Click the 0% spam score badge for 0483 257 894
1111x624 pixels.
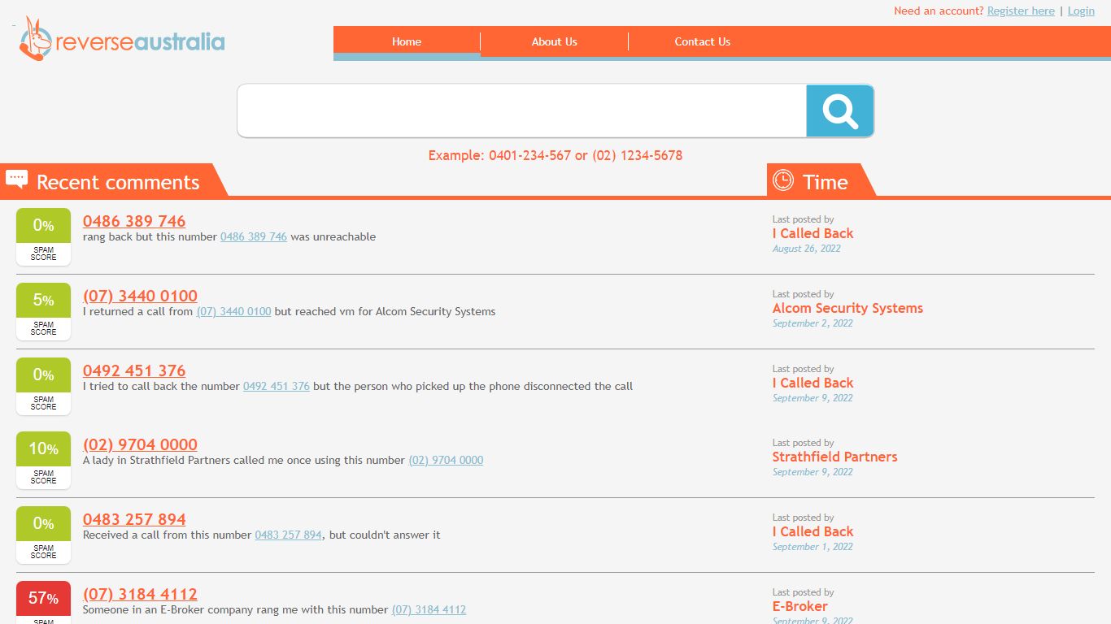click(44, 535)
